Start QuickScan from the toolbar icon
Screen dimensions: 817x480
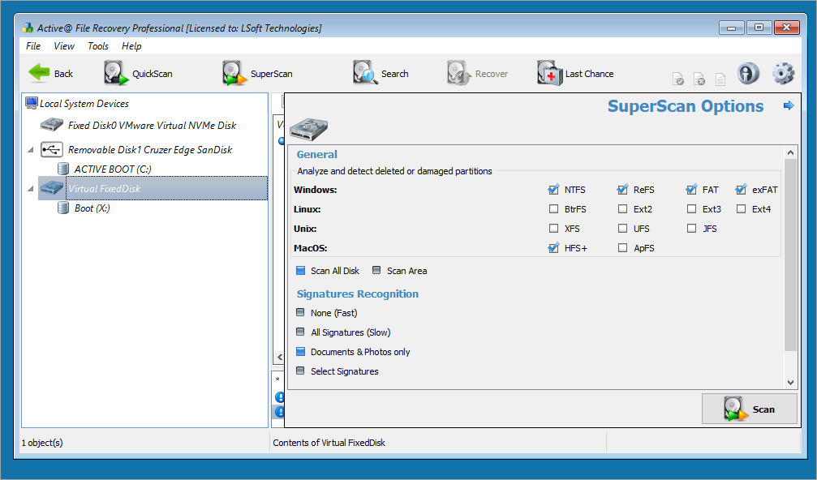[116, 73]
